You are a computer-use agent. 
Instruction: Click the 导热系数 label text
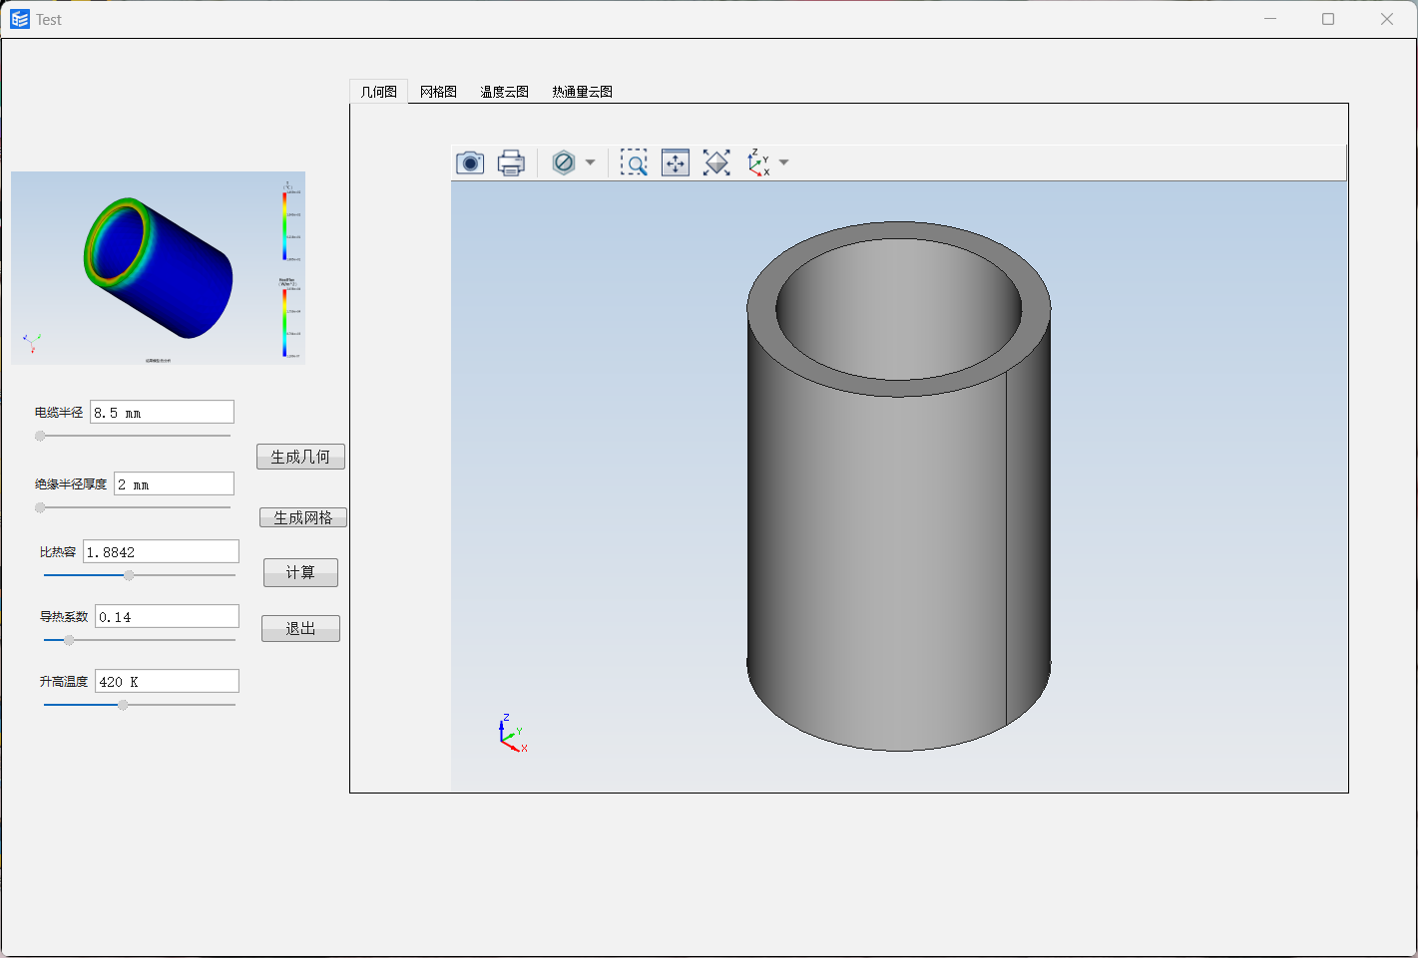pos(64,616)
